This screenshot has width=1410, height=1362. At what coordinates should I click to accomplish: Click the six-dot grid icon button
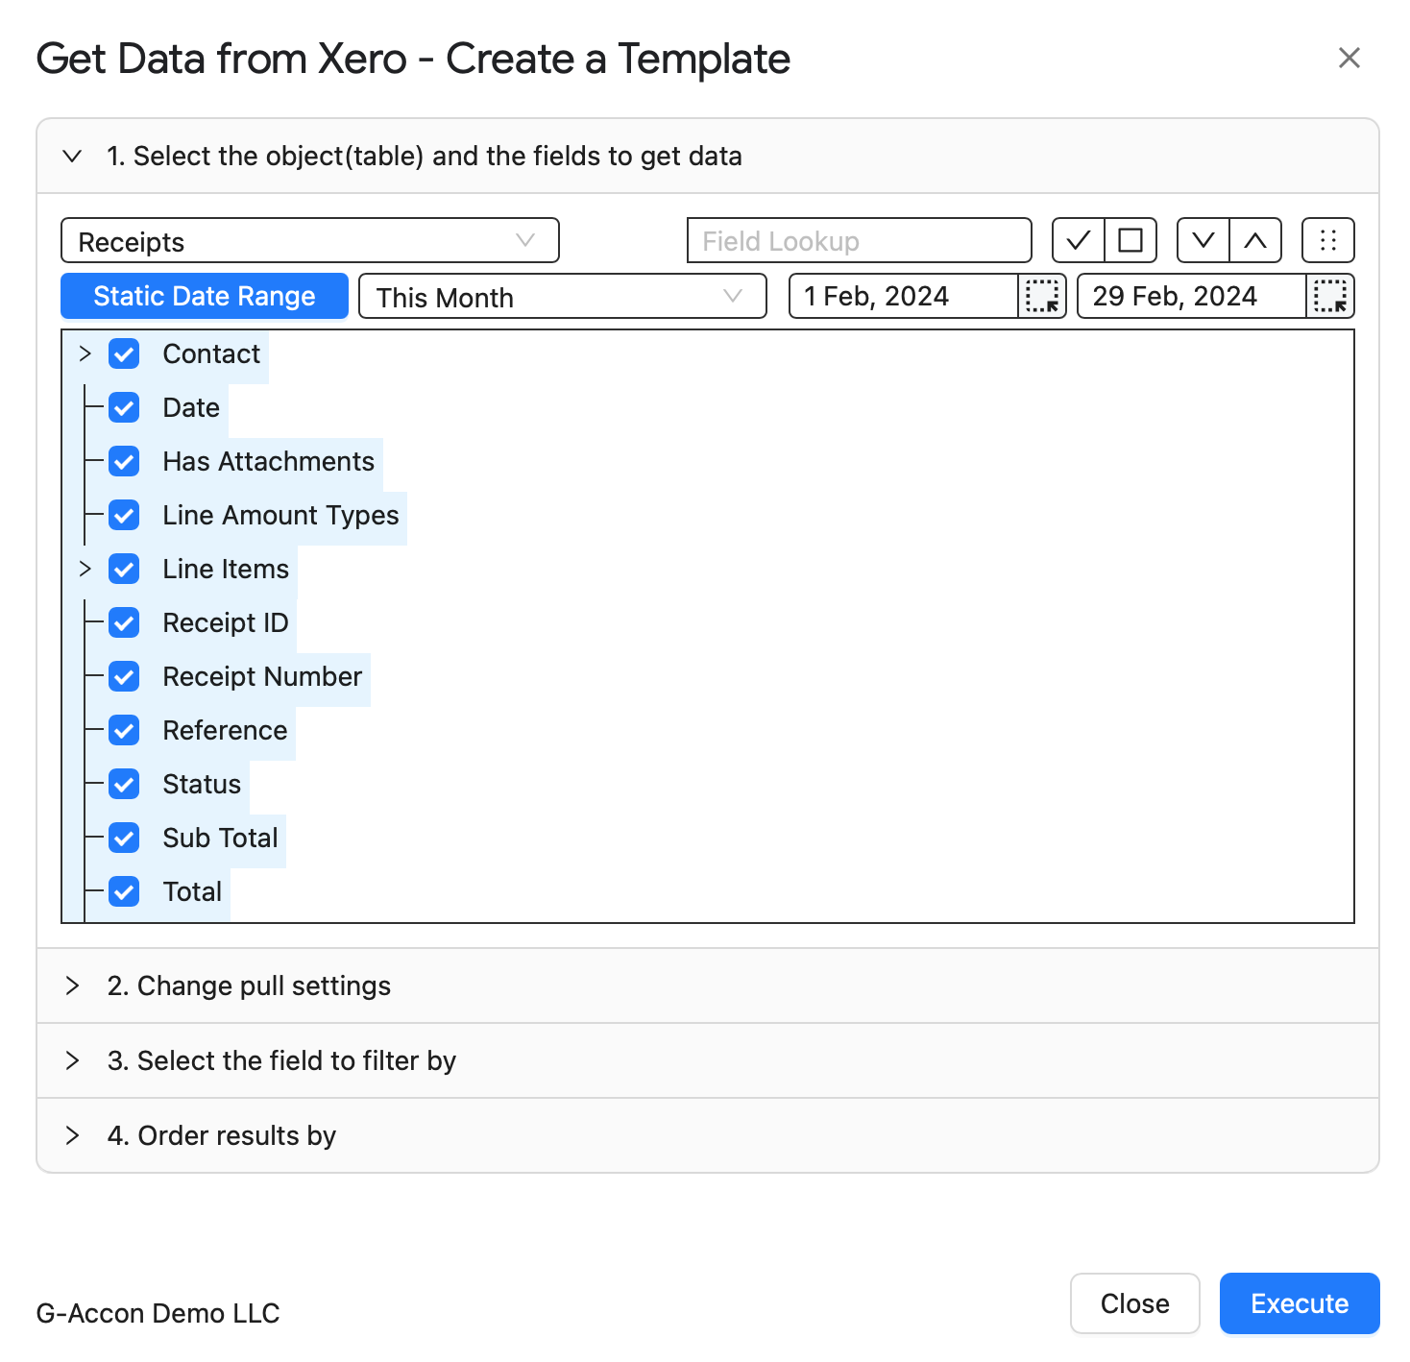point(1328,240)
